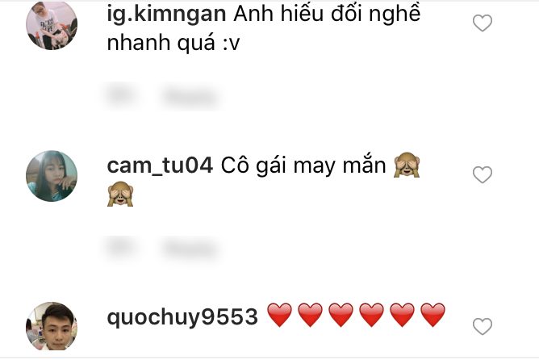Select the comment text 'Anh hiếu đổi nghề'
Image resolution: width=539 pixels, height=360 pixels.
pyautogui.click(x=327, y=15)
